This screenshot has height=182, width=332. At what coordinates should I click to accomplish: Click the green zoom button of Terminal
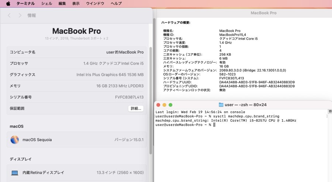(170, 105)
